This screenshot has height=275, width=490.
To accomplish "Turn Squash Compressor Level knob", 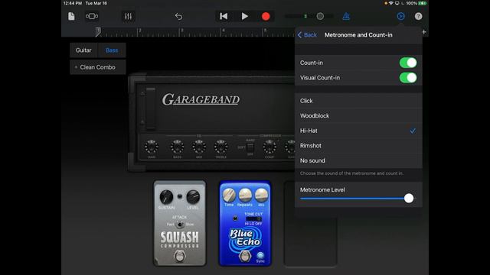I will click(x=193, y=197).
